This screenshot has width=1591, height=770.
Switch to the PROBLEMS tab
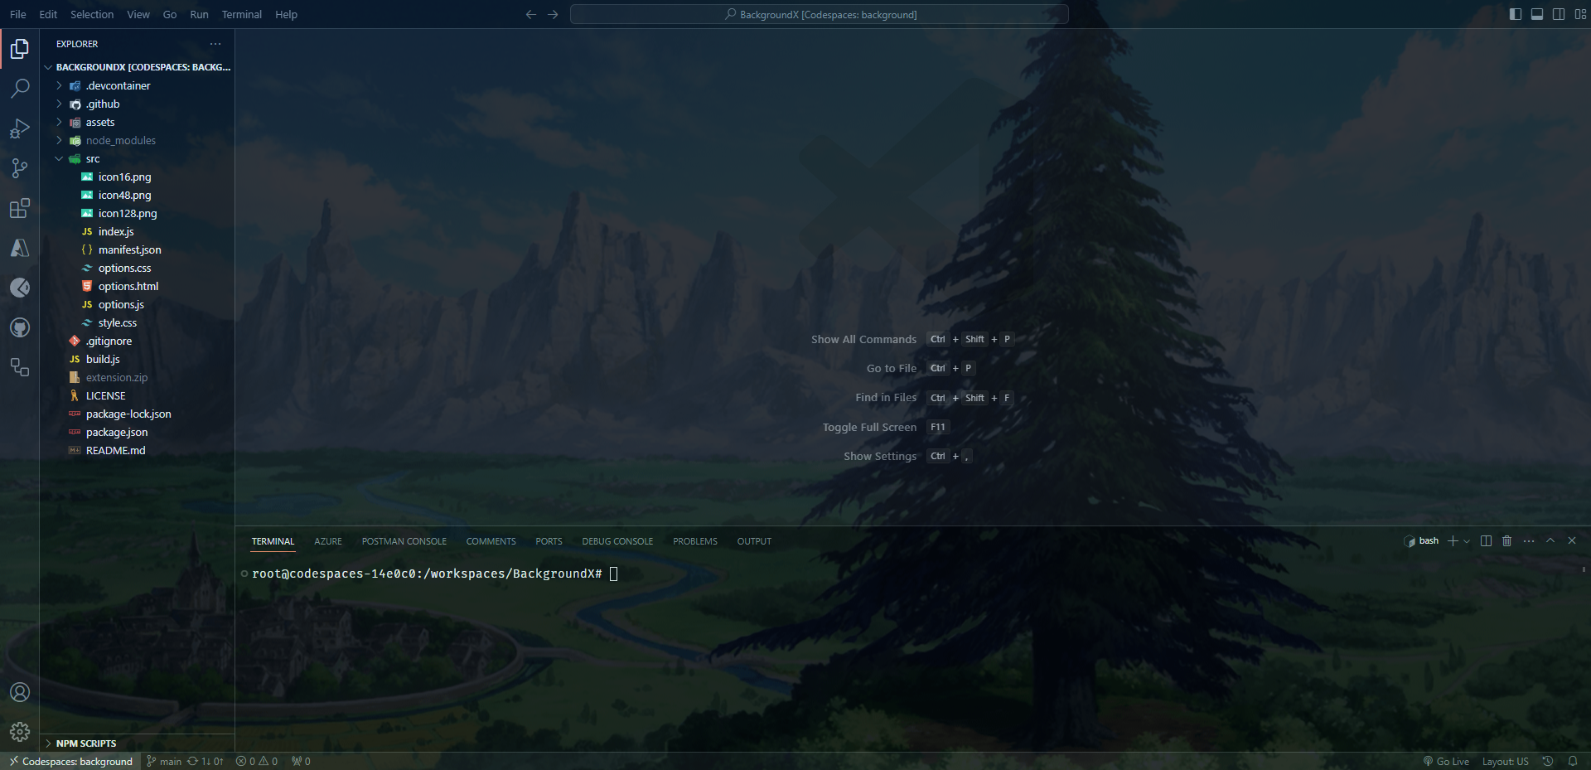coord(695,541)
